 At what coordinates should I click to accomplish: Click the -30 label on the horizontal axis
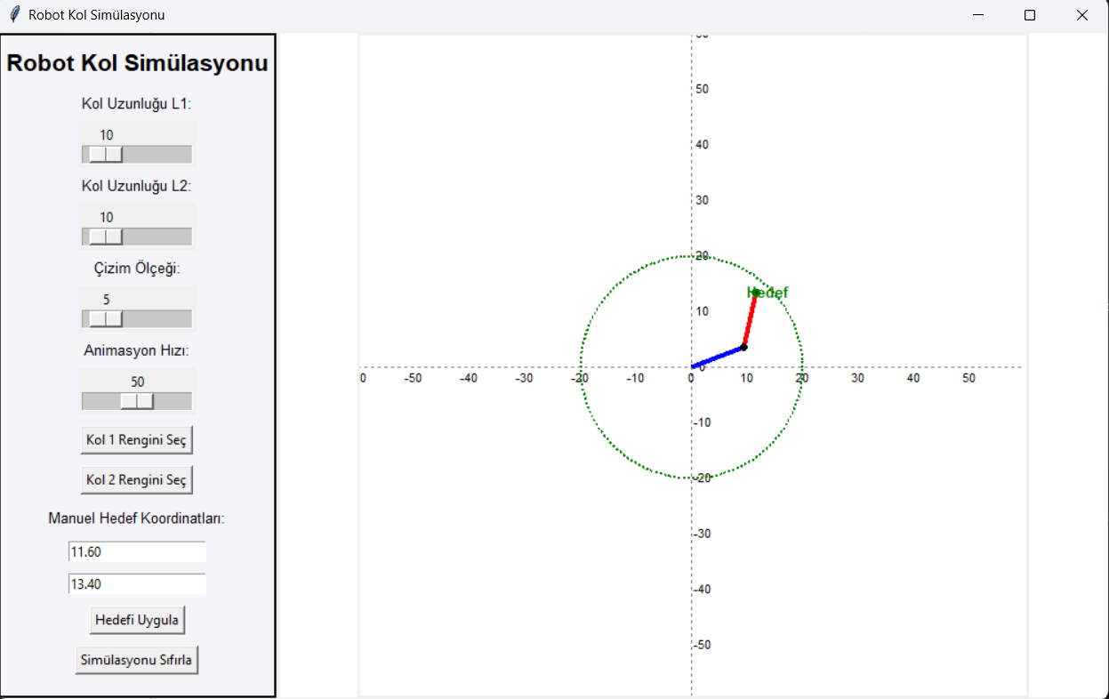[x=524, y=379]
